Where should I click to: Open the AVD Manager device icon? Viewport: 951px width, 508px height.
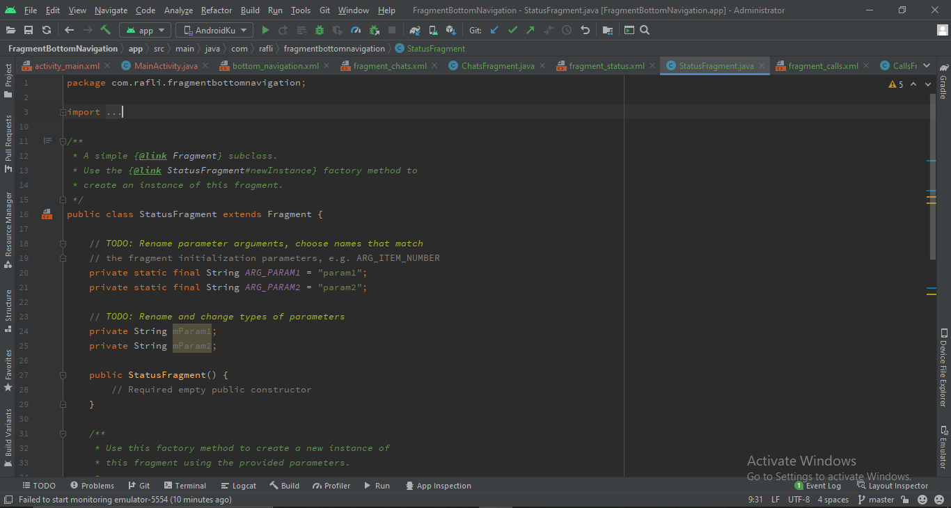click(433, 30)
